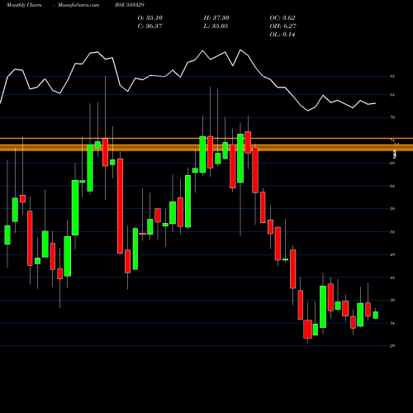Click the "OC: 3.62" value
Viewport: 413px width, 413px height.
pos(282,18)
